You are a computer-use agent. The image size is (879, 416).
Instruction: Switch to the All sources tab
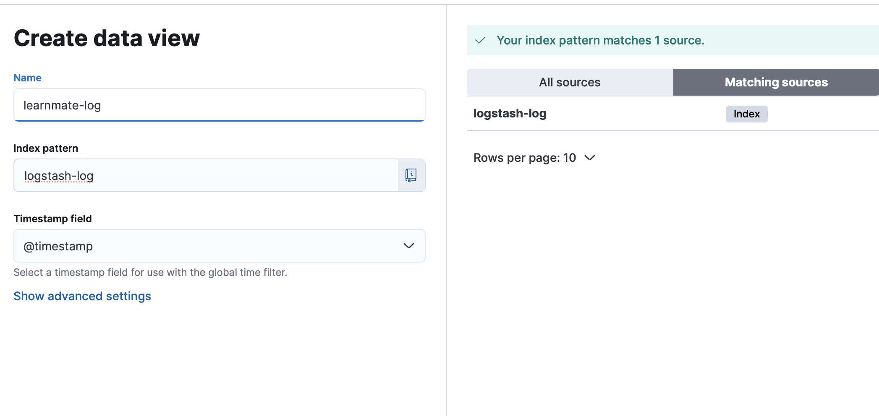coord(570,82)
